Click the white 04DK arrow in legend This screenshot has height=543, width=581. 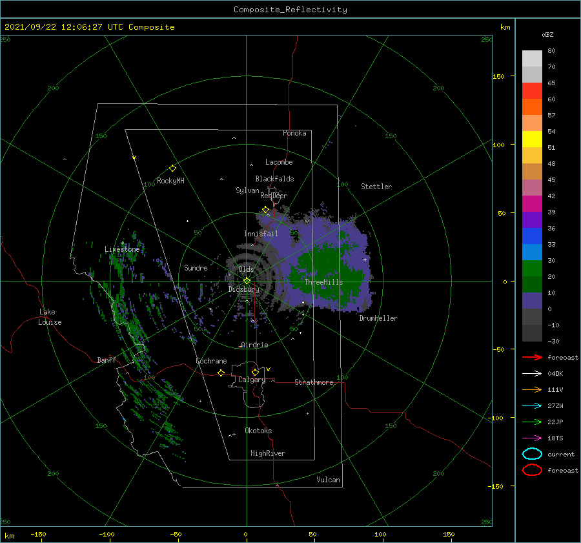click(532, 373)
